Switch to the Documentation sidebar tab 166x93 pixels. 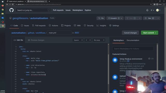click(x=133, y=40)
